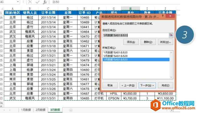Click the add new sheet plus icon
The image size is (197, 113).
[x=71, y=110]
